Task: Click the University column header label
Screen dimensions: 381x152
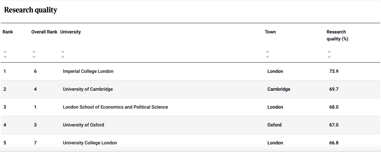Action: 71,32
